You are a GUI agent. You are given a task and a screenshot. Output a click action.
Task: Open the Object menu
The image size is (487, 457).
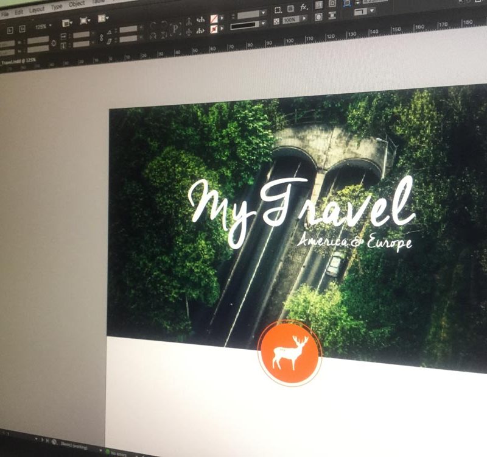click(77, 4)
